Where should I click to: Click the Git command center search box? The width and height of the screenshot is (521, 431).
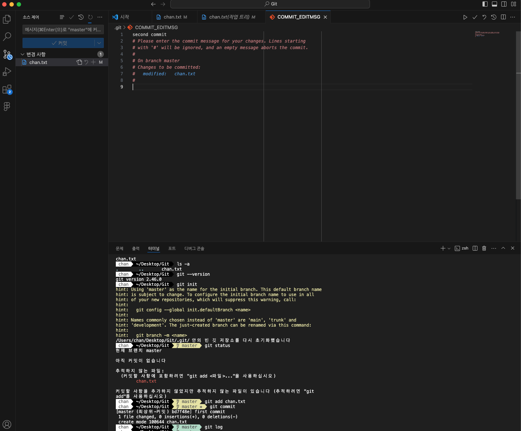coord(270,4)
